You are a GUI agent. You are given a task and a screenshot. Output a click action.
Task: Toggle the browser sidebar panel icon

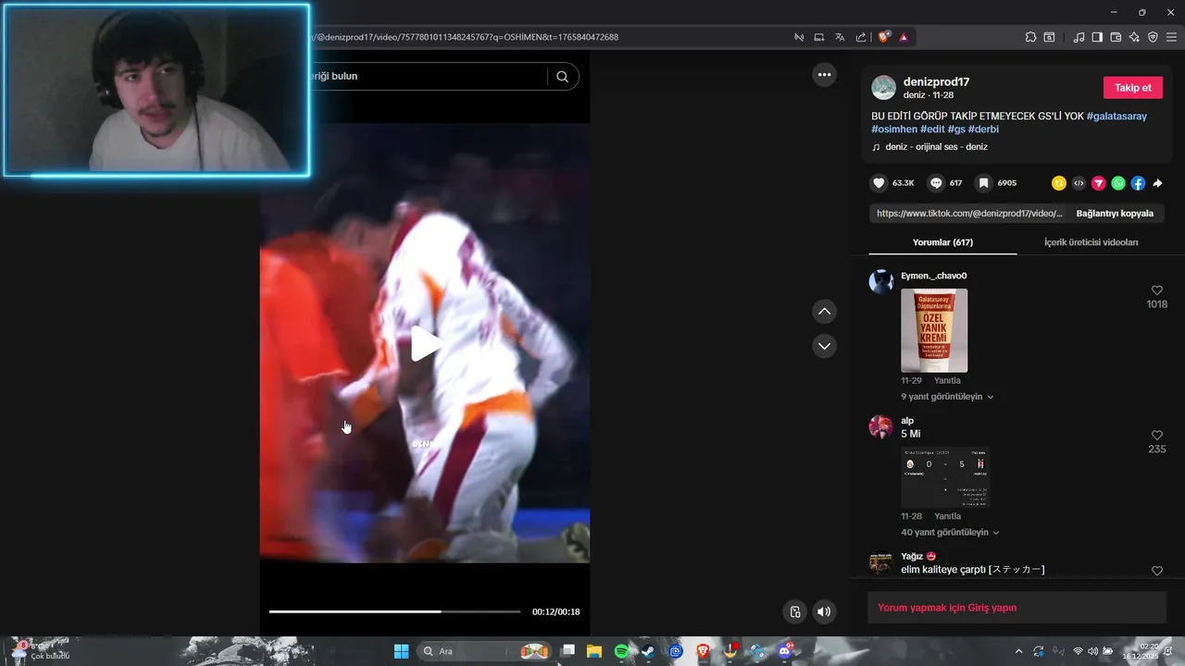(1097, 37)
